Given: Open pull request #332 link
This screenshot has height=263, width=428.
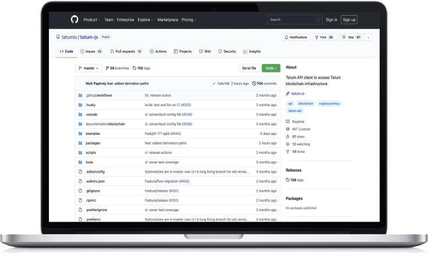Looking at the screenshot, I should click(x=186, y=105).
